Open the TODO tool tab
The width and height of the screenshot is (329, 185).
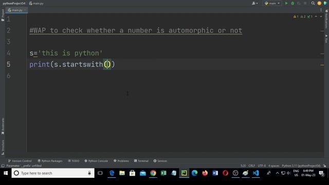(74, 161)
